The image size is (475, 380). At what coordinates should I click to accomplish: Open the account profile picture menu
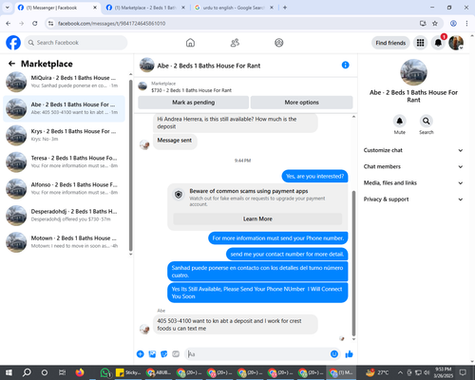point(456,43)
